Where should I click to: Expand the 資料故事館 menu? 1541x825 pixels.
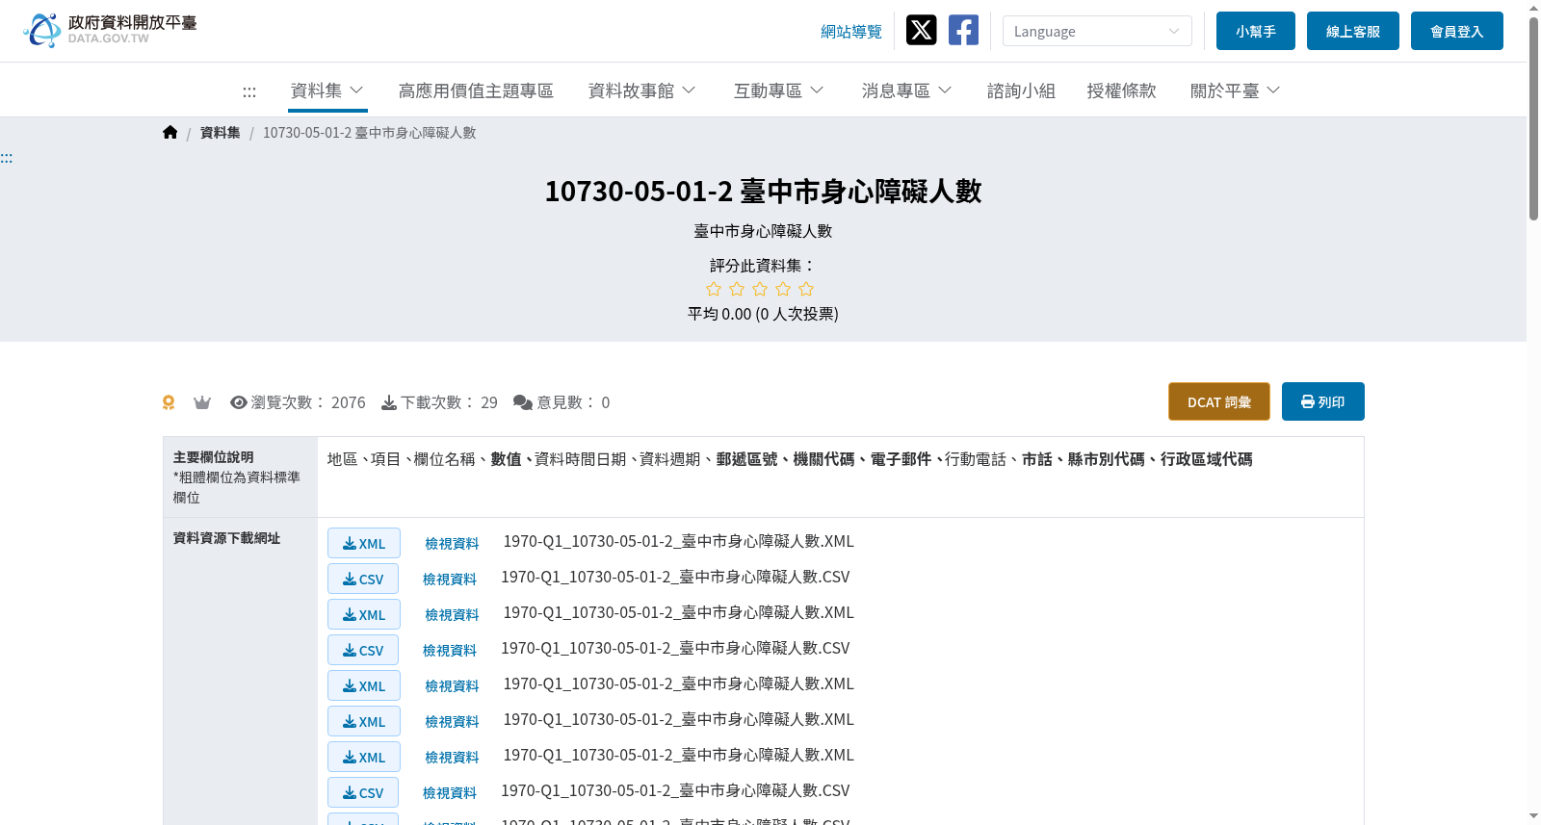click(x=641, y=90)
